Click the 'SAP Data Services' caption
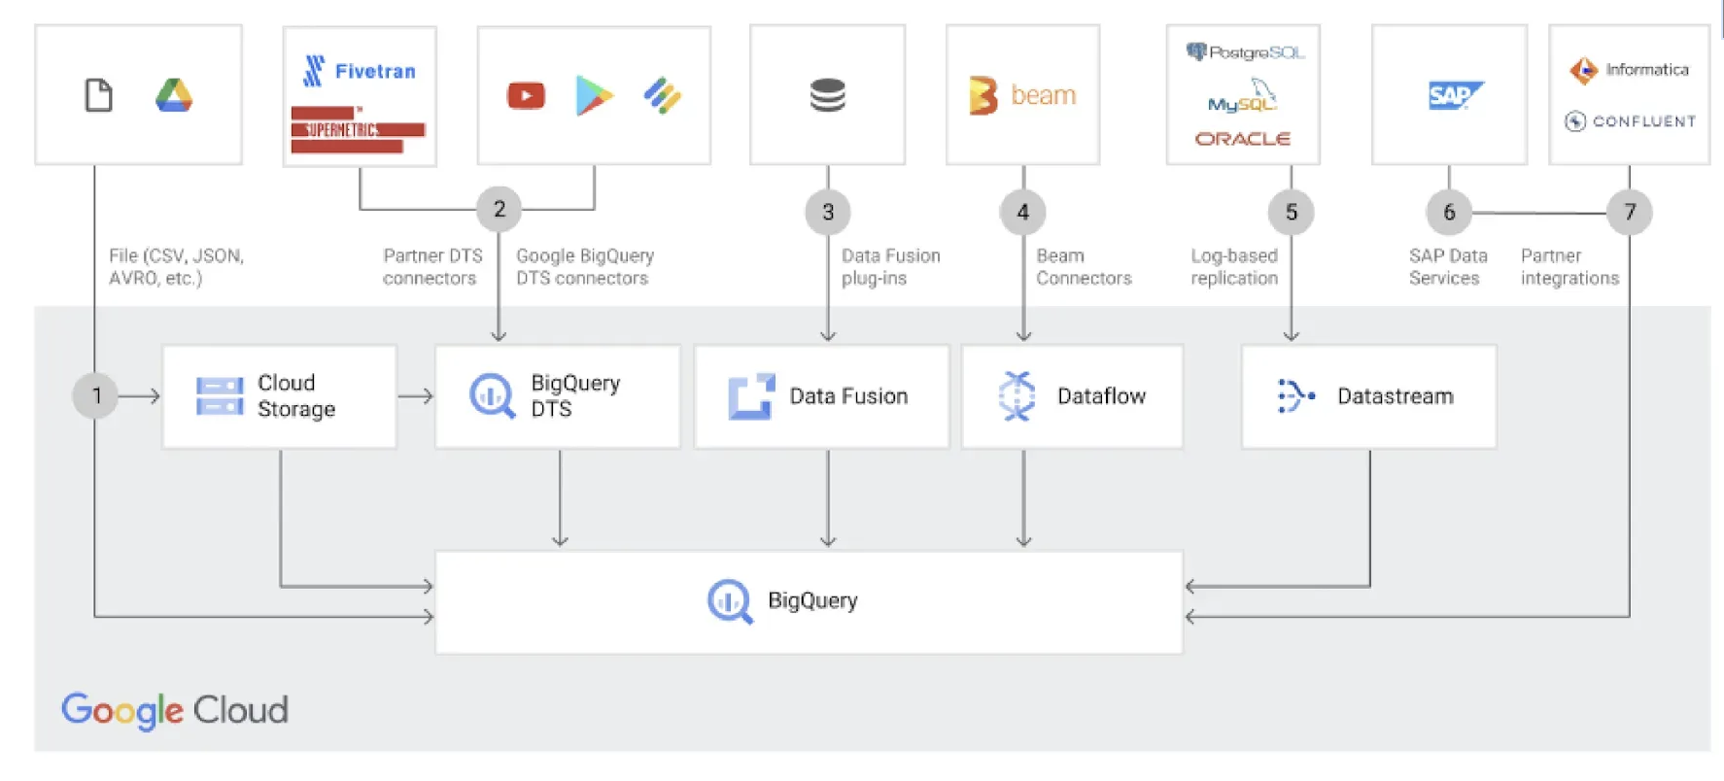Image resolution: width=1724 pixels, height=781 pixels. tap(1448, 267)
